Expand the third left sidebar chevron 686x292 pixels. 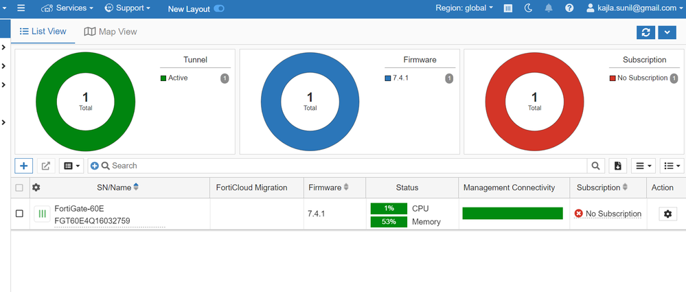click(x=3, y=85)
